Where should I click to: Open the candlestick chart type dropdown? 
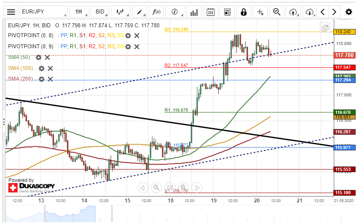click(120, 12)
